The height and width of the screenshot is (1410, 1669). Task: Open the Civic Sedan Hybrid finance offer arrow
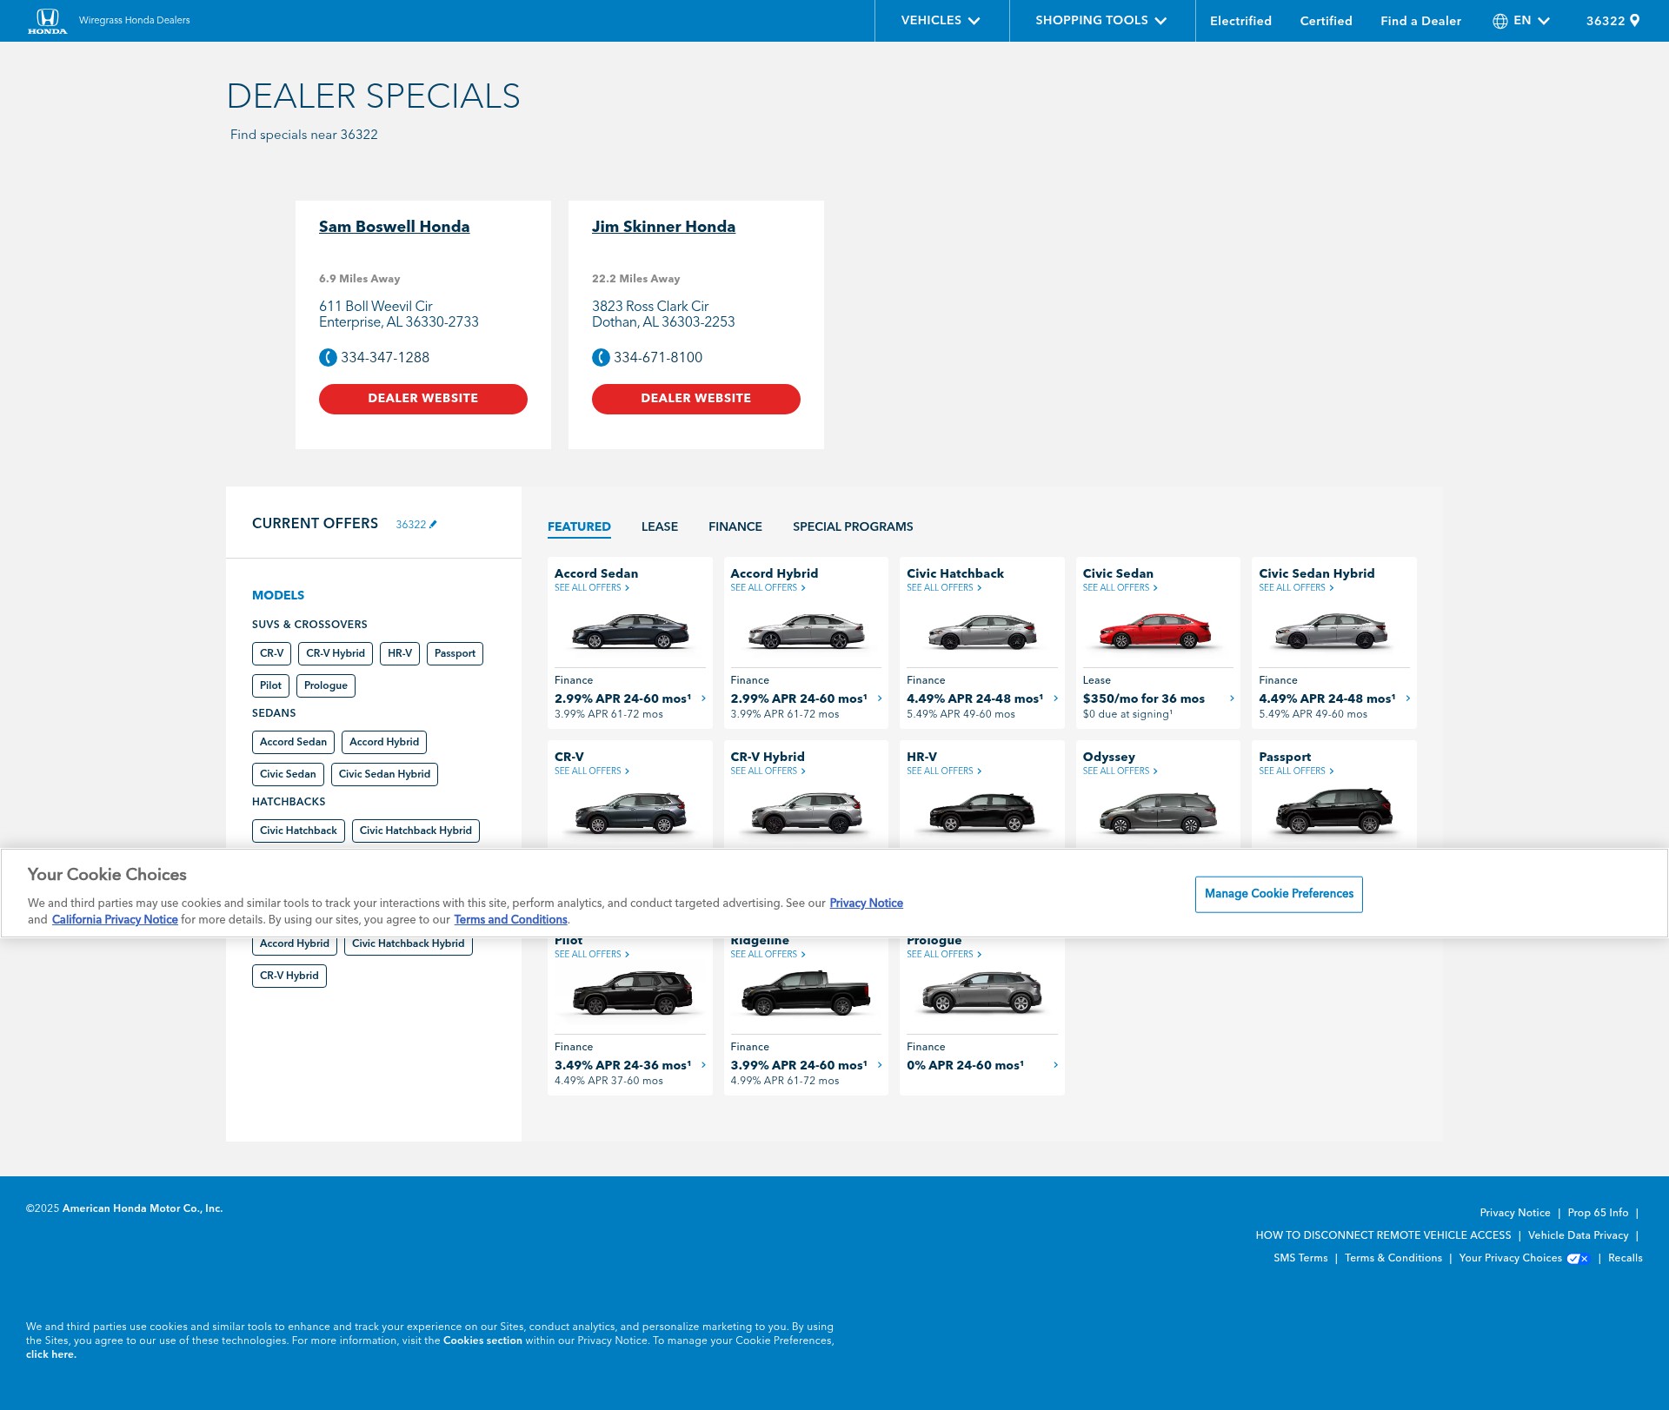[x=1408, y=698]
